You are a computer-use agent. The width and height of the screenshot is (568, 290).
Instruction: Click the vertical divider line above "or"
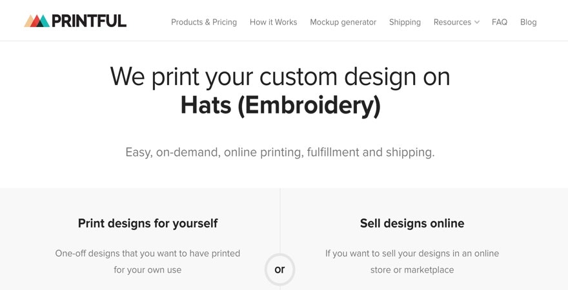[x=280, y=219]
